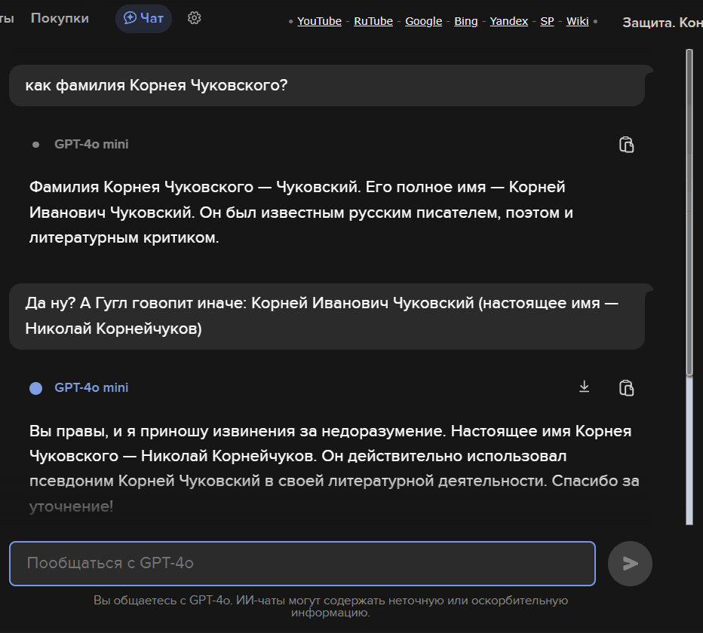Image resolution: width=703 pixels, height=633 pixels.
Task: Select the second GPT-4o mini model label
Action: (91, 388)
